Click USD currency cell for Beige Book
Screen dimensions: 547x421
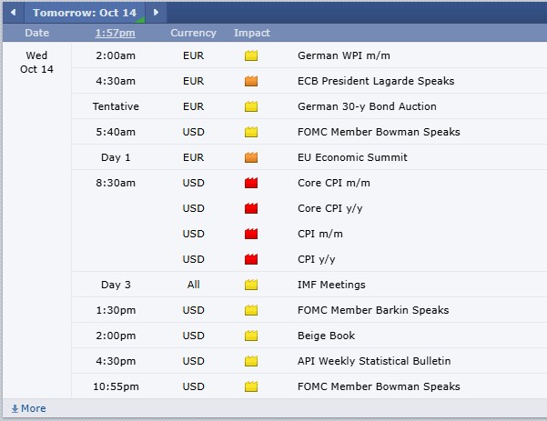point(193,336)
